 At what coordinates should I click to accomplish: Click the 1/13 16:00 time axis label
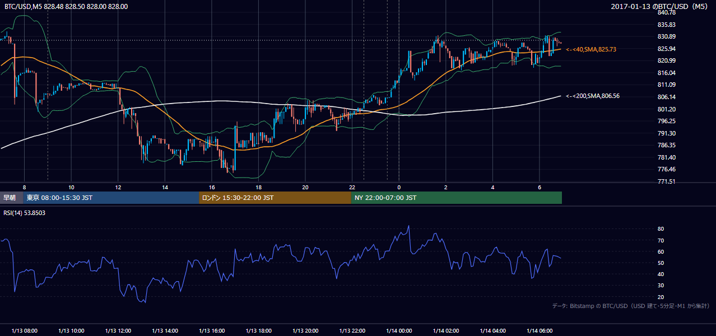(212, 331)
